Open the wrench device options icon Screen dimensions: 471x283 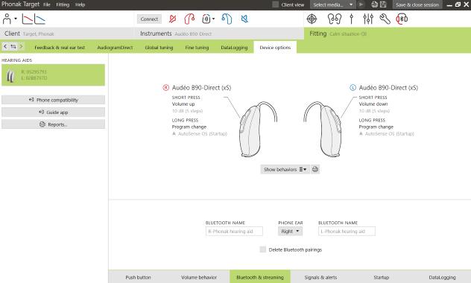tap(385, 19)
